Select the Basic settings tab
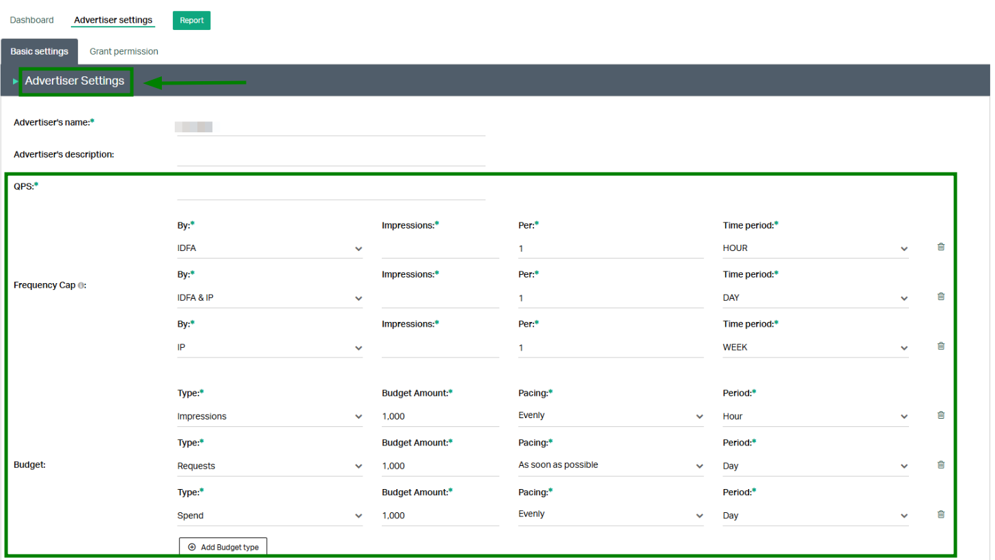The height and width of the screenshot is (560, 995). (x=39, y=52)
